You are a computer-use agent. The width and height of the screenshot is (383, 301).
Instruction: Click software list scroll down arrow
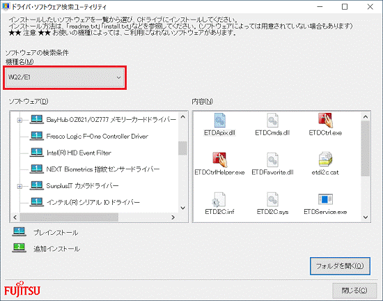tap(182, 208)
